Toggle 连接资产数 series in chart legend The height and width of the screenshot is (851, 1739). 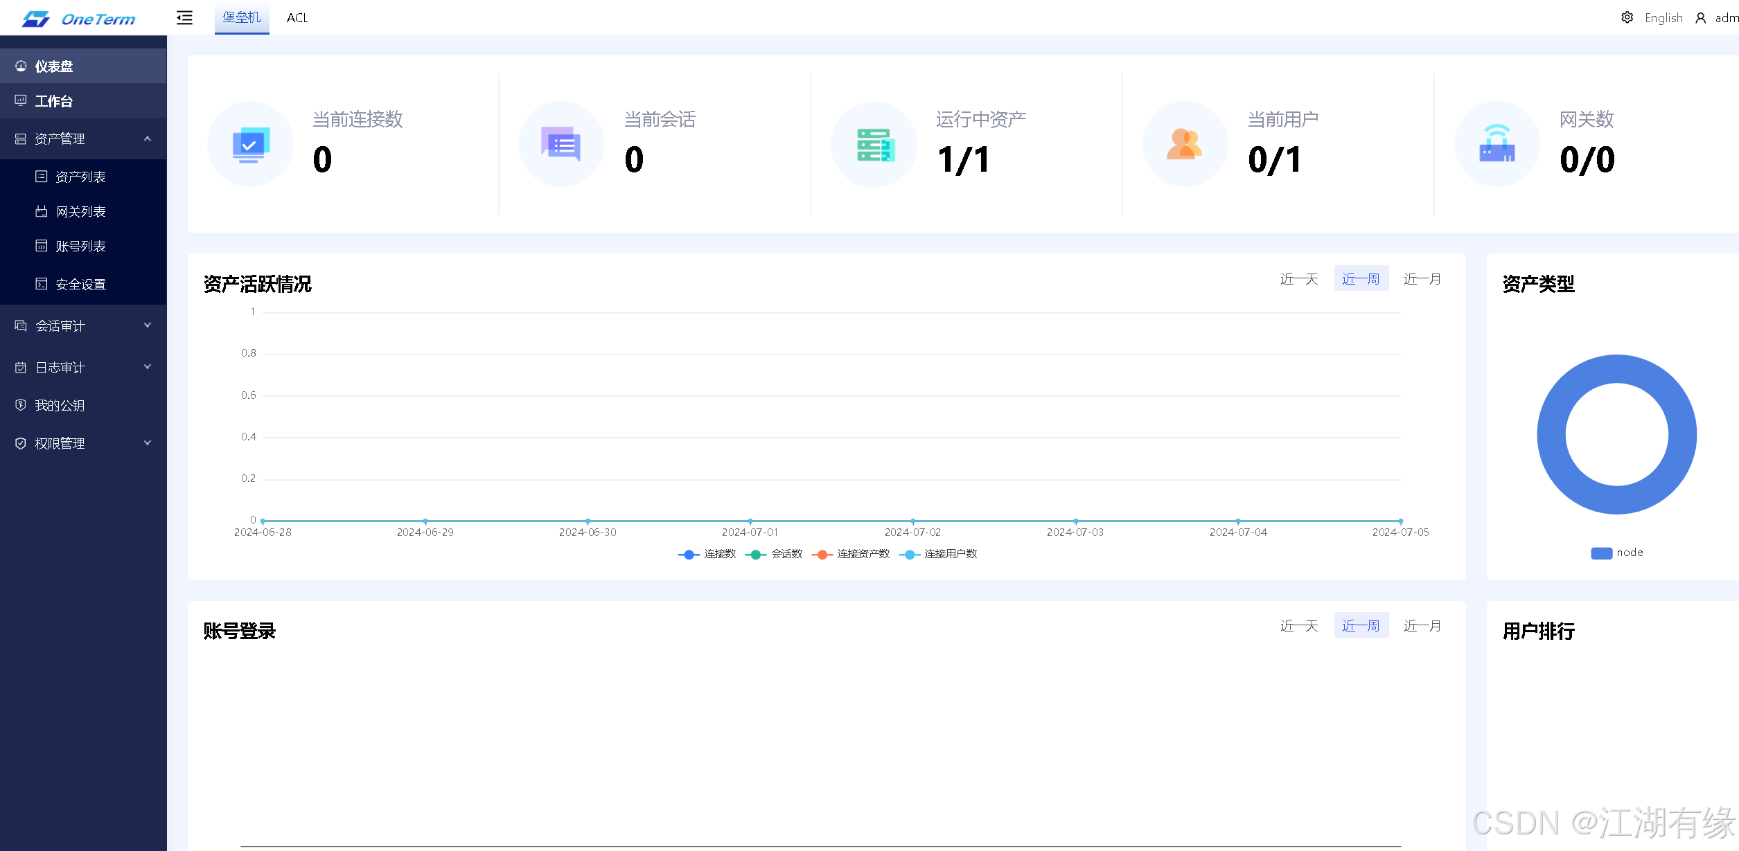pyautogui.click(x=851, y=554)
